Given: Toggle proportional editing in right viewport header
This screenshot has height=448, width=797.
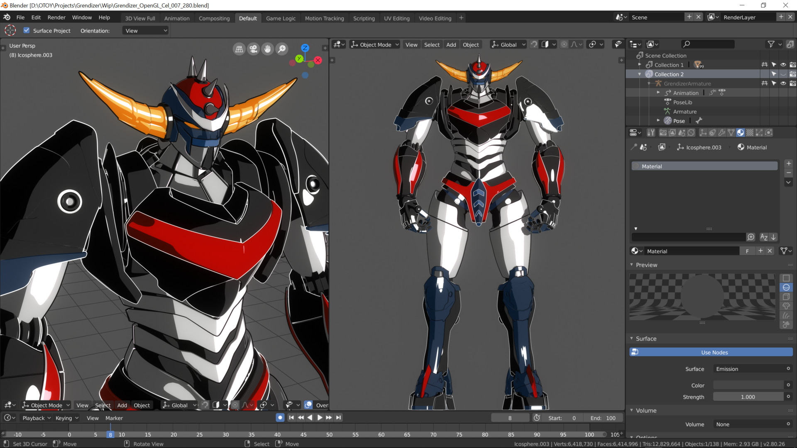Looking at the screenshot, I should point(564,44).
